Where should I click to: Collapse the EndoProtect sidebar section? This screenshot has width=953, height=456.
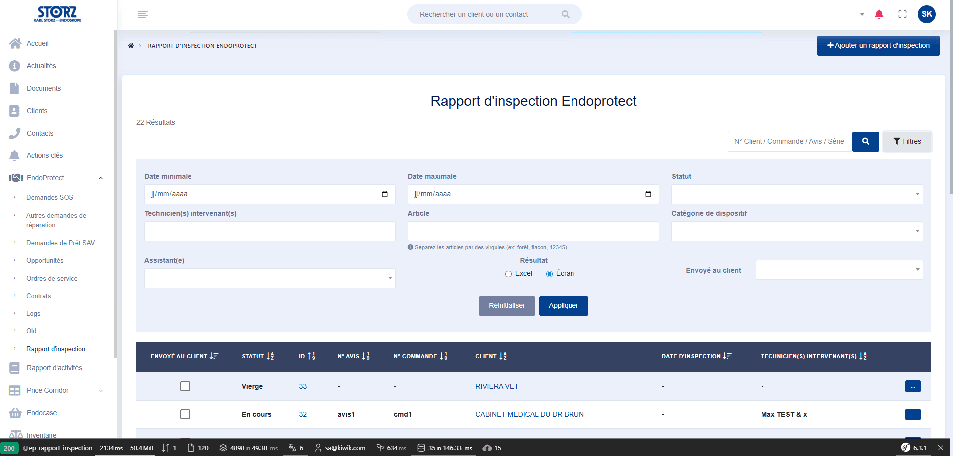coord(101,178)
